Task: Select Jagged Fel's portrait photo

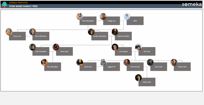Action: [x=103, y=62]
